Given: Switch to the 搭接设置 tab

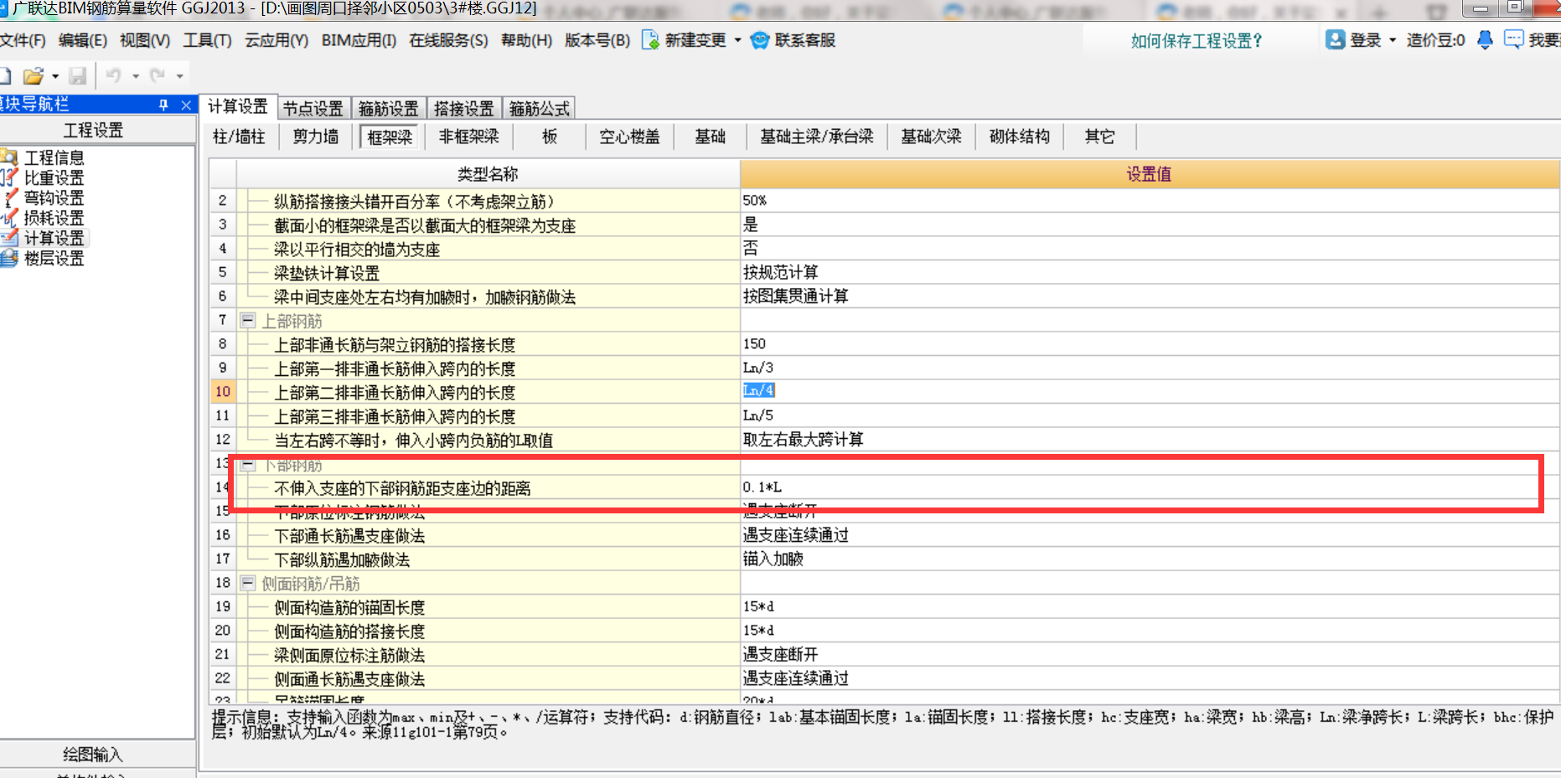Looking at the screenshot, I should pyautogui.click(x=464, y=108).
